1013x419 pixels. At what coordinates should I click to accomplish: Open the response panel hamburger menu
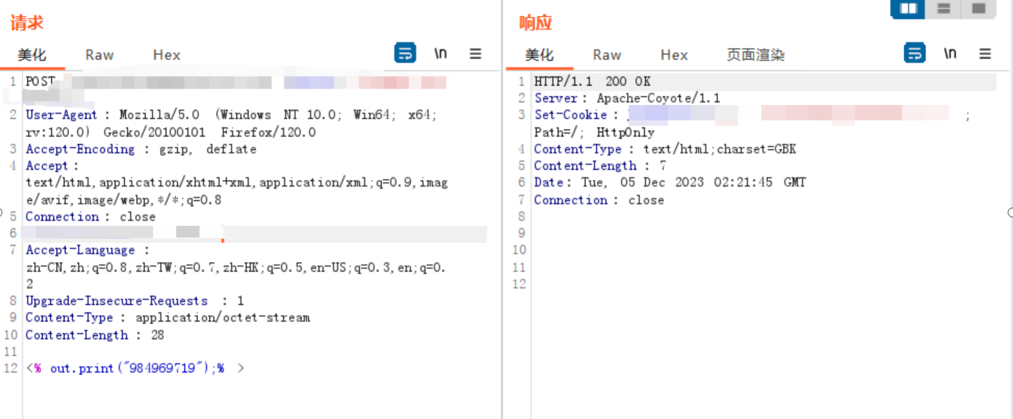[x=985, y=53]
